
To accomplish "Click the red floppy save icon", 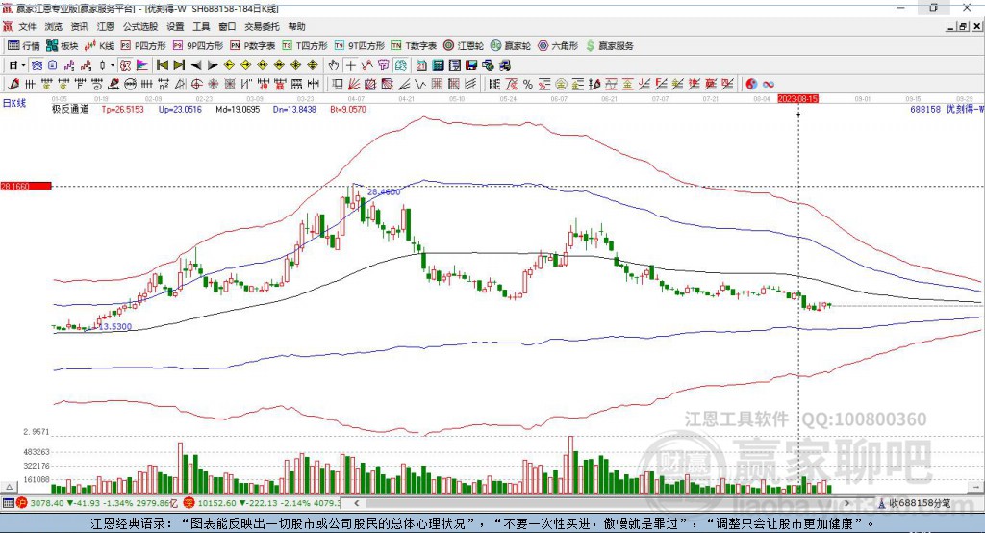I will (x=471, y=65).
